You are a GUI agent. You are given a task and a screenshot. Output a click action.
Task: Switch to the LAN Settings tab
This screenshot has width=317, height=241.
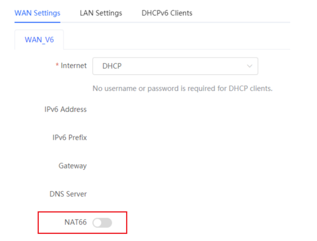click(101, 13)
